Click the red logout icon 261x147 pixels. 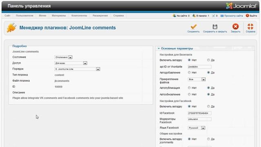248,16
